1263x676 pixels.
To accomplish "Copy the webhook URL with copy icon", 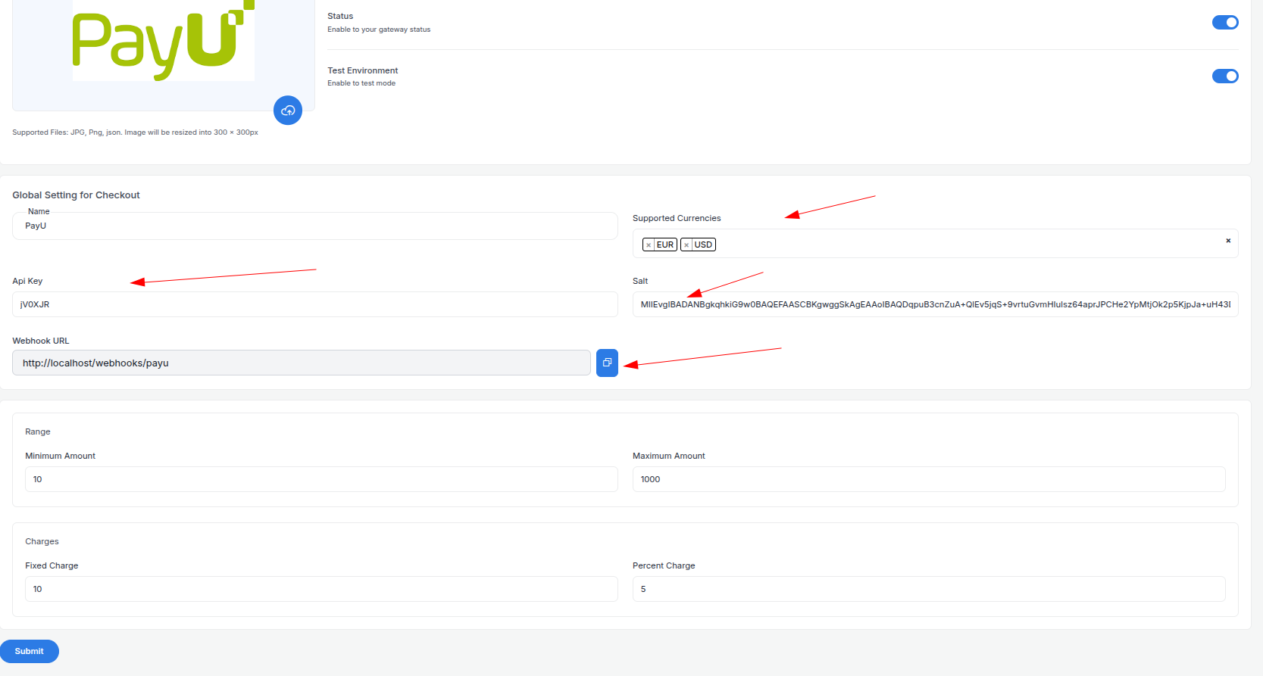I will click(607, 363).
